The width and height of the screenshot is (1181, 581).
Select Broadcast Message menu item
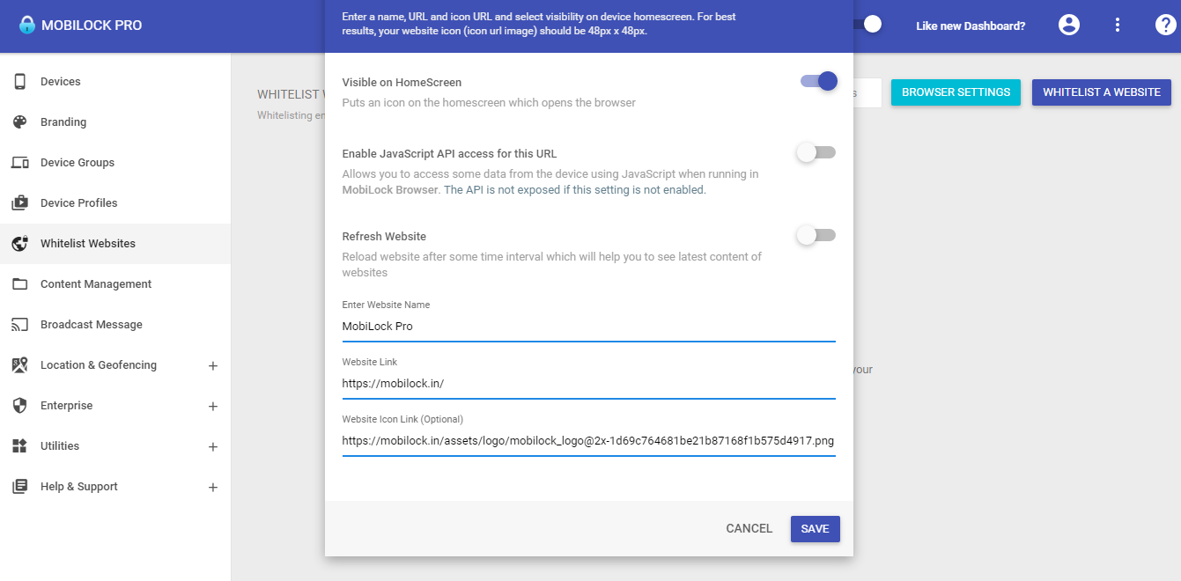[x=115, y=325]
